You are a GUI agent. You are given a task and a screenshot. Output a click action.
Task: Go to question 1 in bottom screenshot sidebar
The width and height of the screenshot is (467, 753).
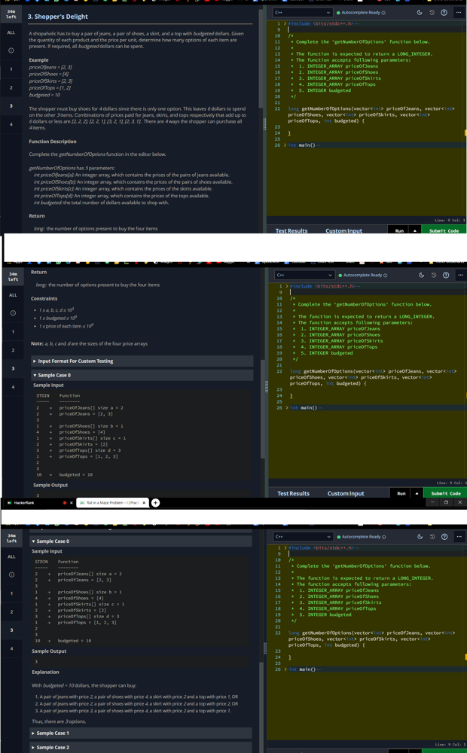point(11,593)
